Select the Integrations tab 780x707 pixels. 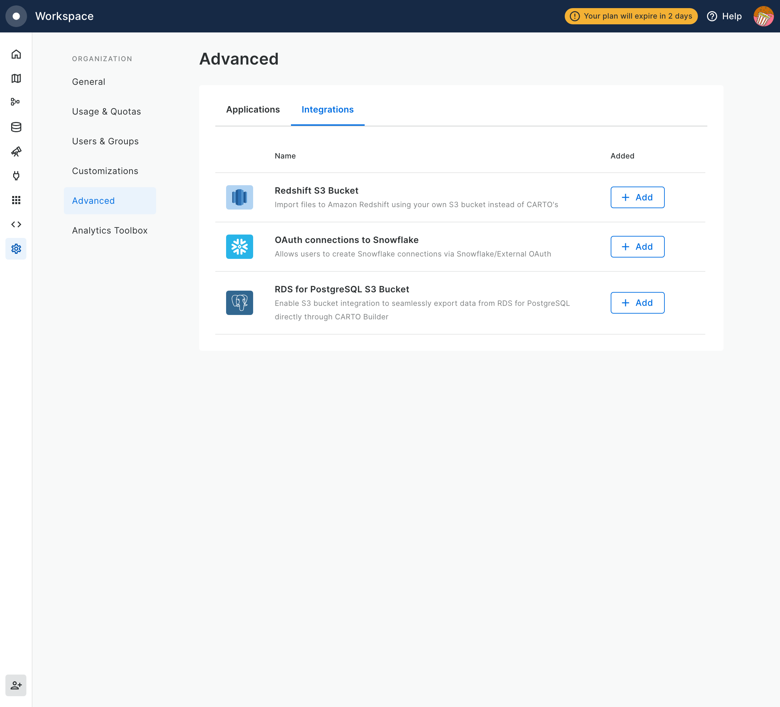pyautogui.click(x=327, y=109)
